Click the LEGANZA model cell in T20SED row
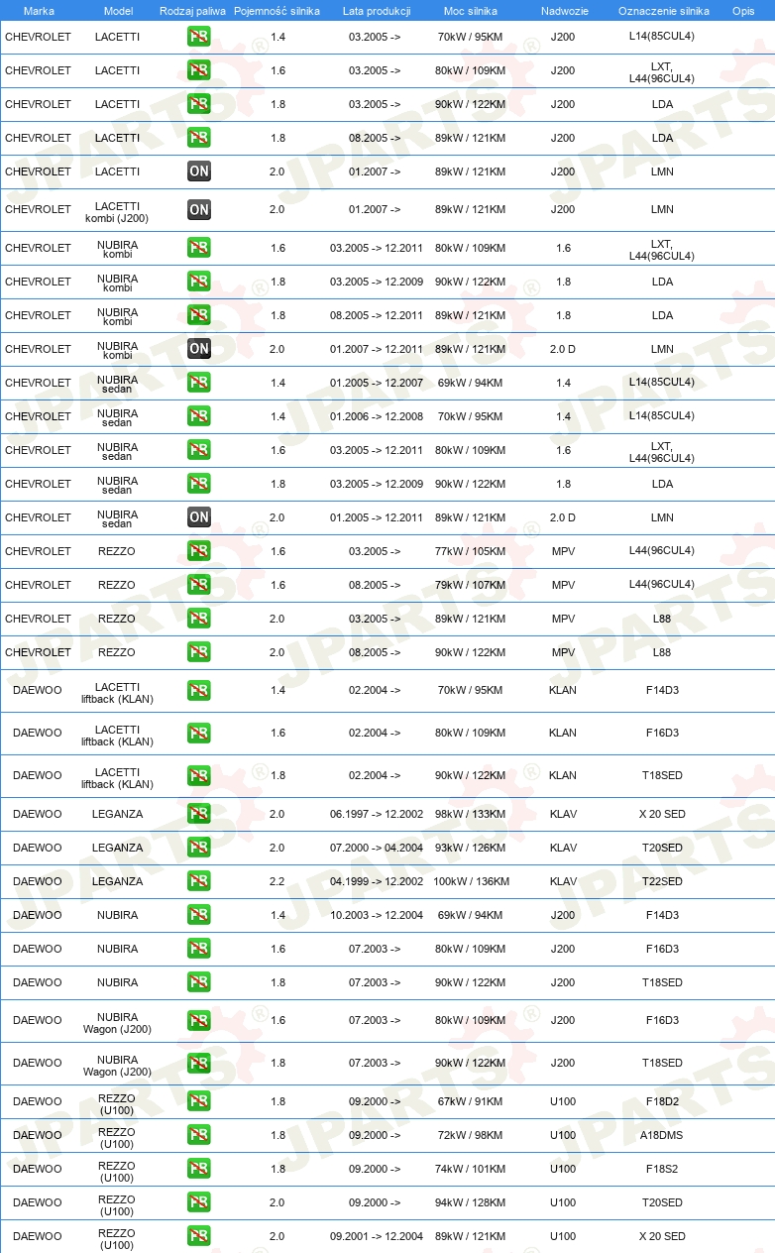Viewport: 775px width, 1253px height. point(117,848)
